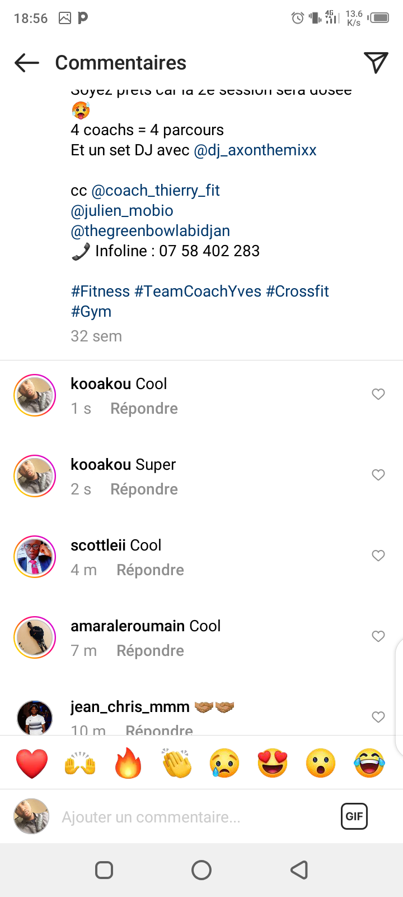View amaraleroumain's profile picture
The image size is (403, 897).
pos(35,637)
